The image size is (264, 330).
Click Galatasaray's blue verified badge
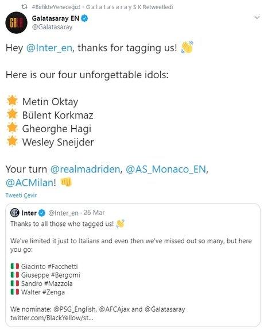tap(84, 18)
